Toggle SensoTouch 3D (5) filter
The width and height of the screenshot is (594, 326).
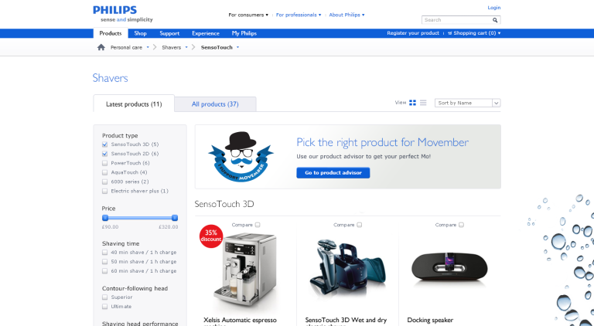[x=105, y=144]
